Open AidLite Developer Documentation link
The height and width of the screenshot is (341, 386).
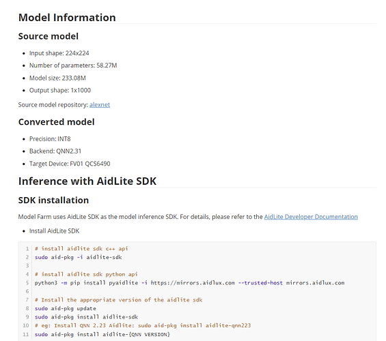311,217
